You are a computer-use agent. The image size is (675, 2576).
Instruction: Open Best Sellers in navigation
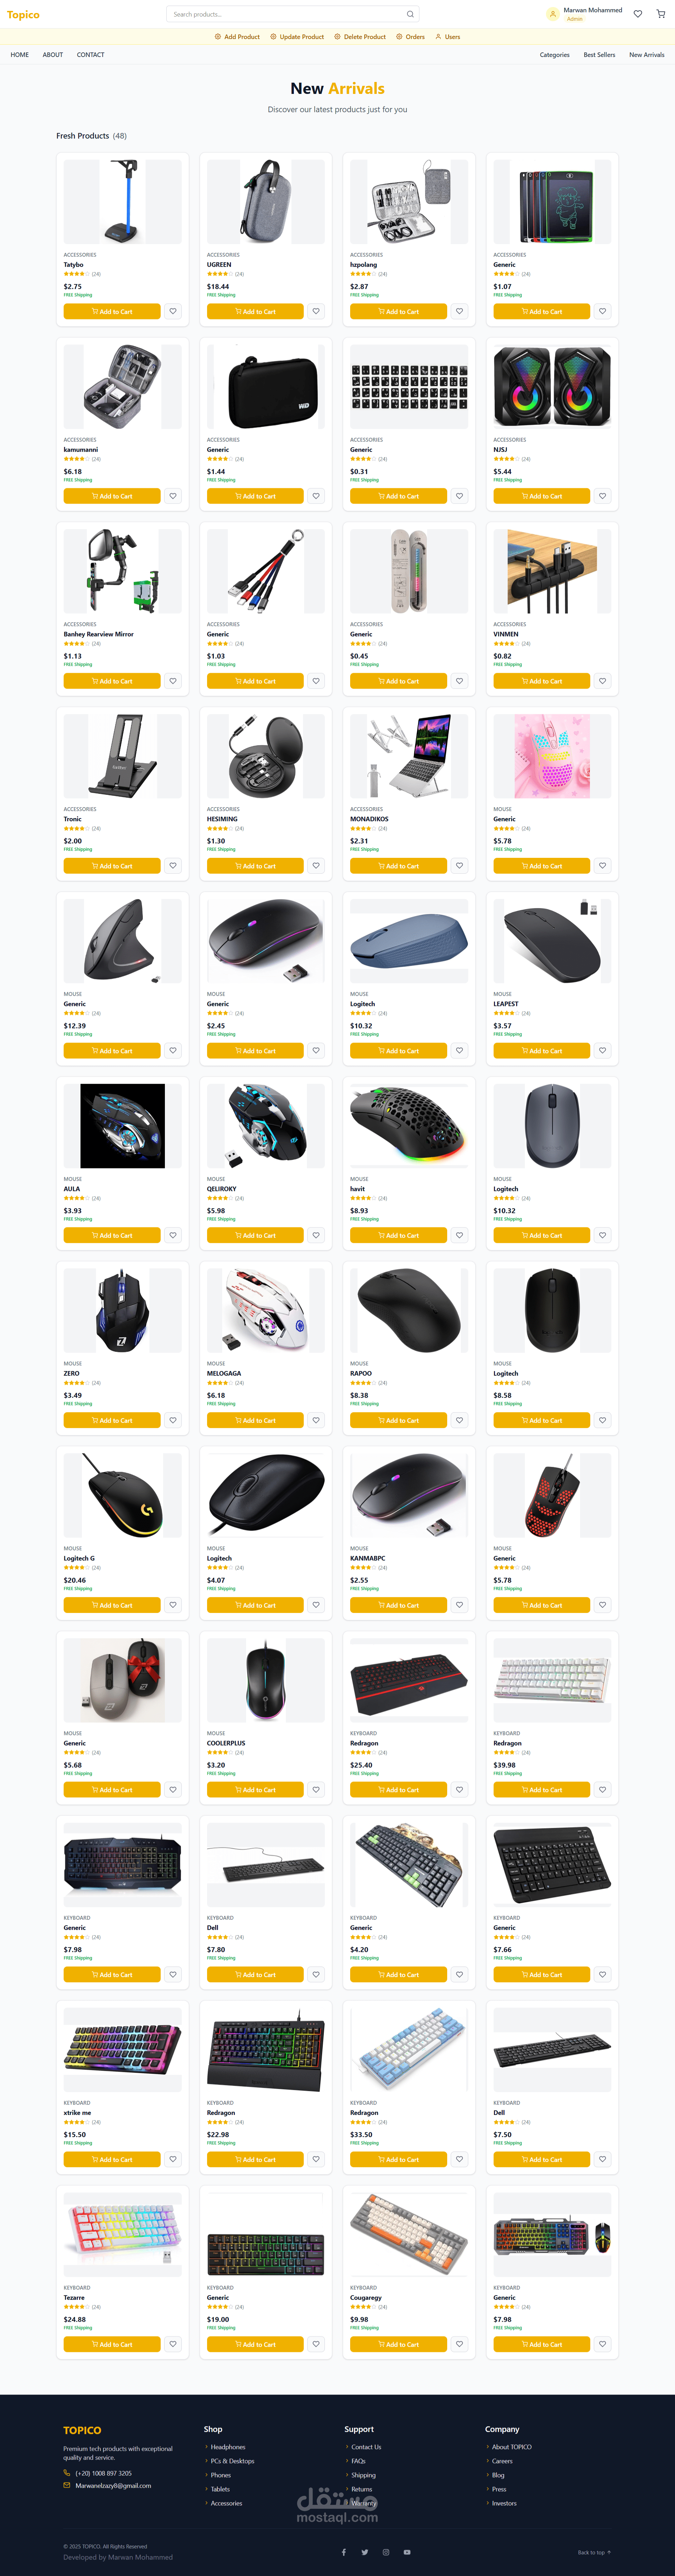point(599,55)
